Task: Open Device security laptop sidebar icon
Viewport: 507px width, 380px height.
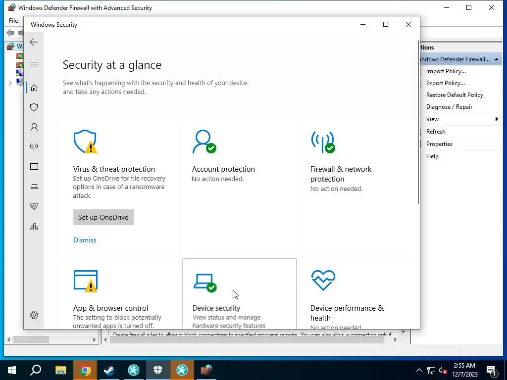Action: point(34,187)
